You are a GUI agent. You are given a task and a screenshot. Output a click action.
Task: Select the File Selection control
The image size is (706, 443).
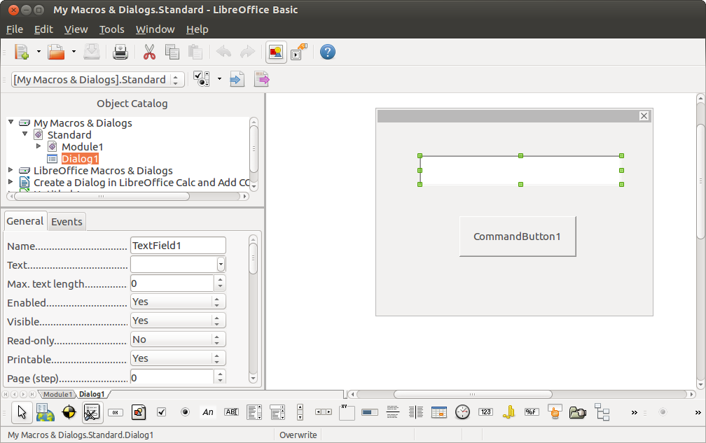tap(577, 412)
